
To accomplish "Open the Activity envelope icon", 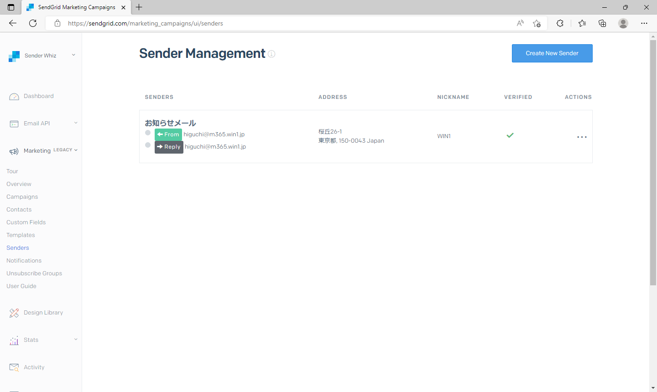I will coord(14,367).
